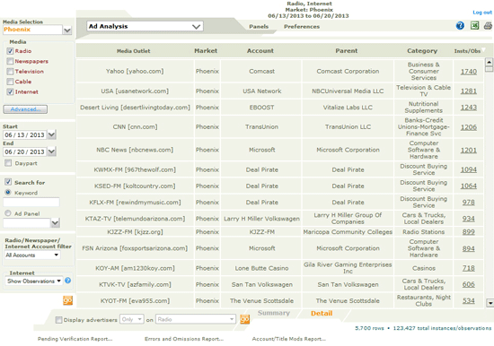Enable the Daypart checkbox
Viewport: 494px width, 346px height.
tap(8, 163)
